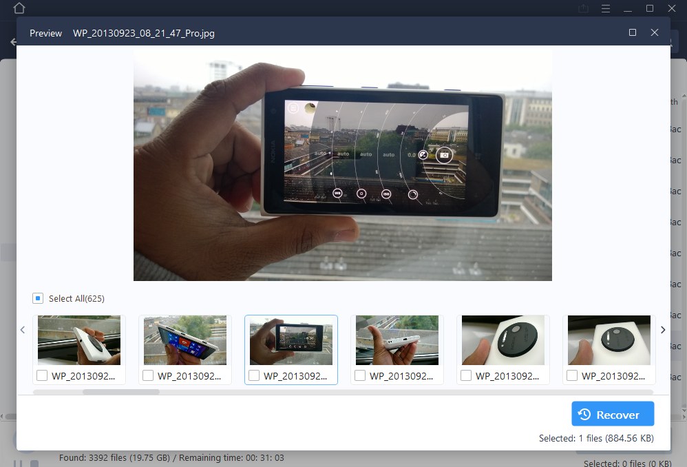Select the second thumbnail showing phone home screen
This screenshot has height=467, width=687.
184,340
